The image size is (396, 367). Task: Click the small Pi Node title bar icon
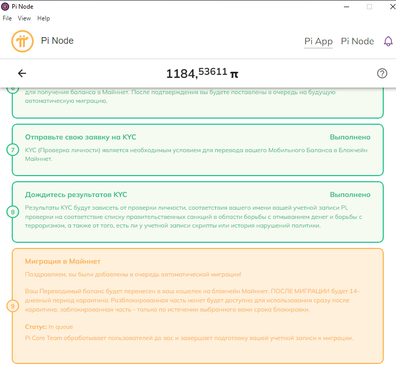[5, 7]
